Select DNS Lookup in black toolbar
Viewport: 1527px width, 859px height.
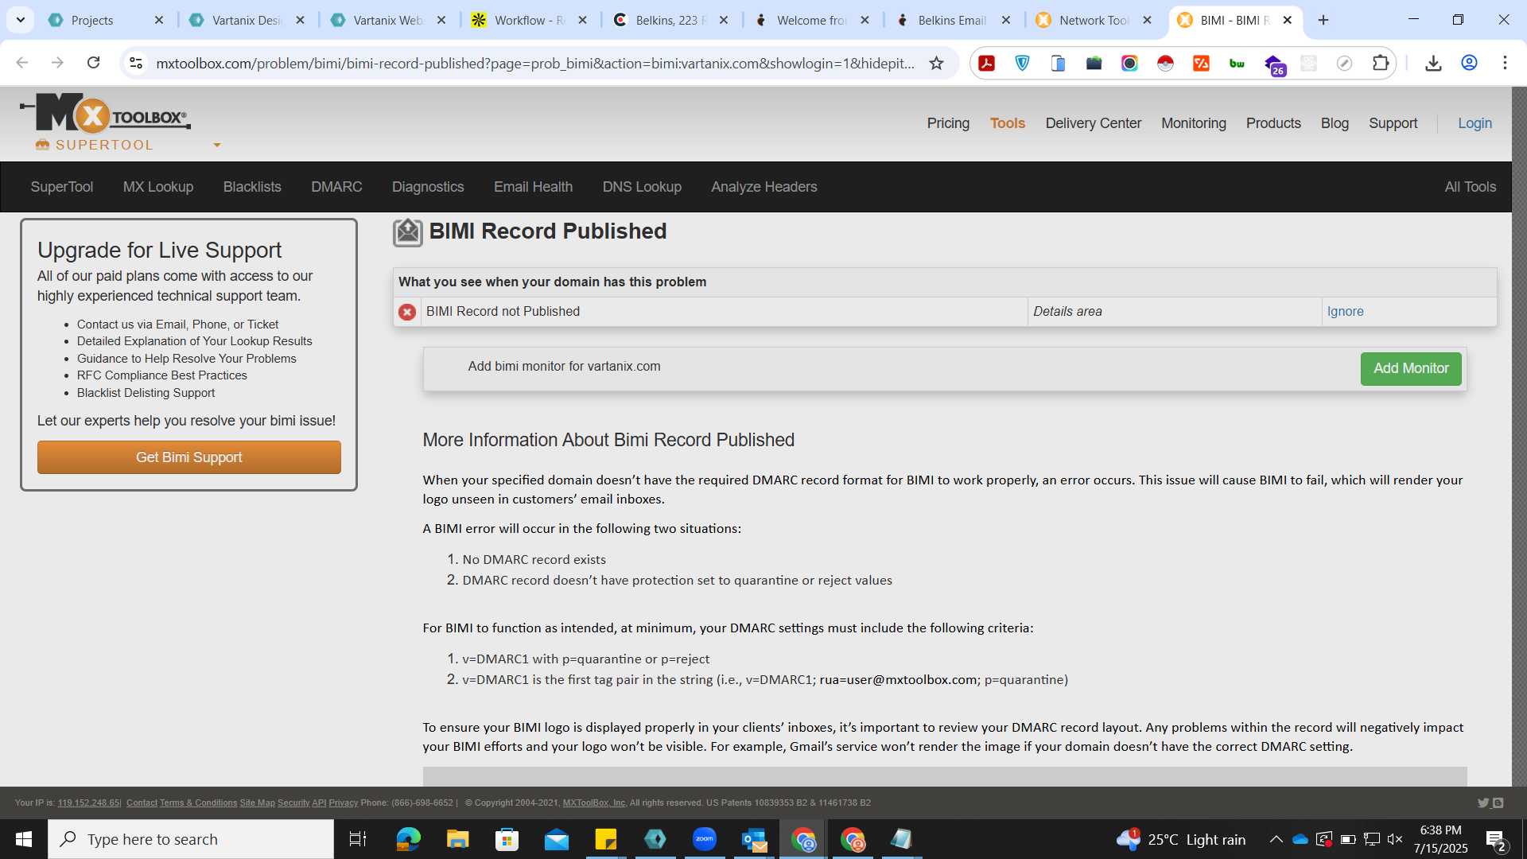642,187
